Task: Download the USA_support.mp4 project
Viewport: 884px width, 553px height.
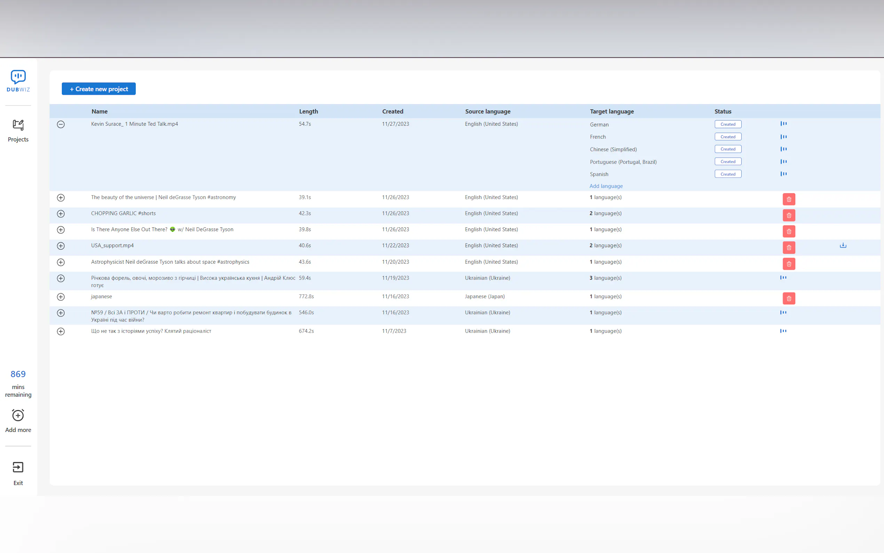Action: pyautogui.click(x=843, y=246)
